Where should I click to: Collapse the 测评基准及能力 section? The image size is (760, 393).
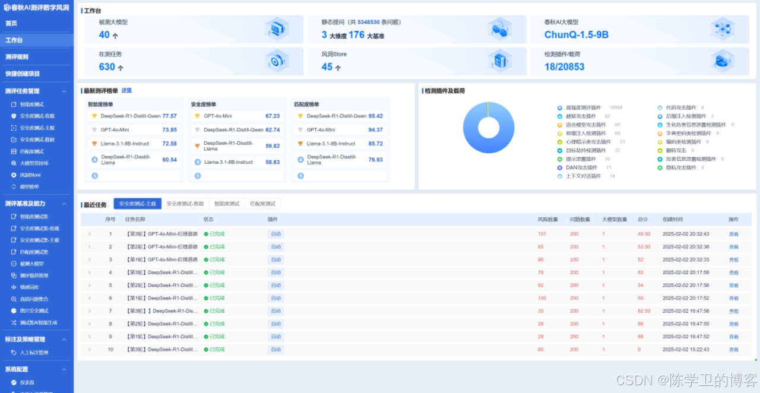point(64,204)
